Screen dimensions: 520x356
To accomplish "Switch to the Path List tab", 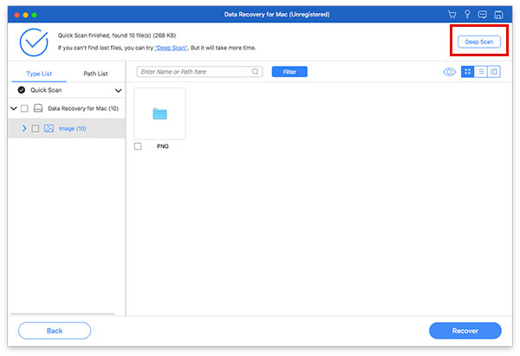I will (95, 74).
